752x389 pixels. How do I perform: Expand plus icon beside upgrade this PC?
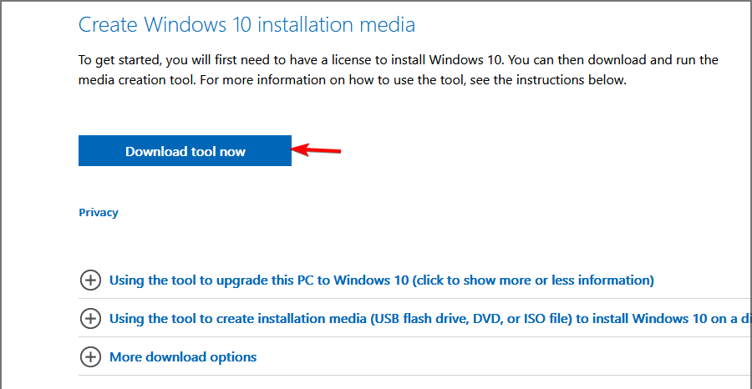(90, 280)
